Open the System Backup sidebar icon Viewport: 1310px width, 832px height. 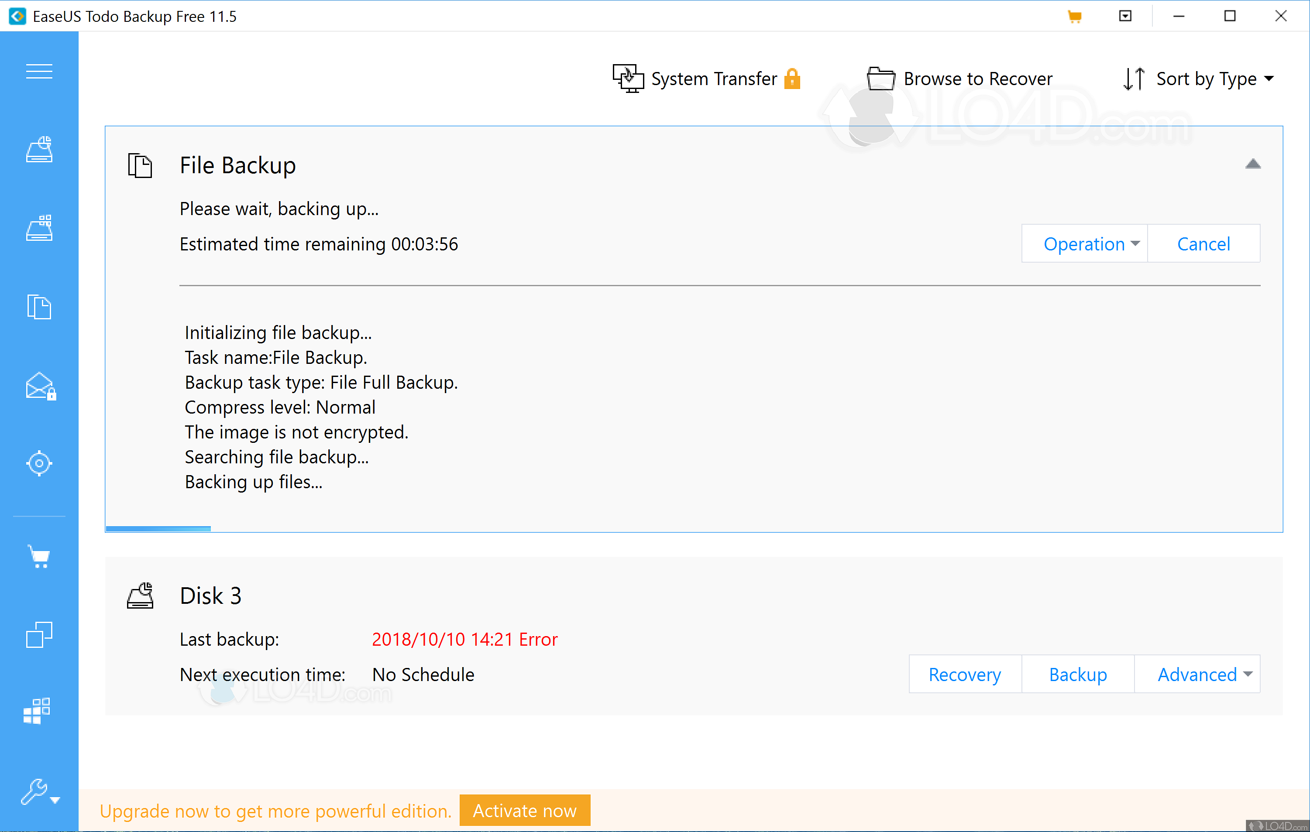(x=38, y=150)
